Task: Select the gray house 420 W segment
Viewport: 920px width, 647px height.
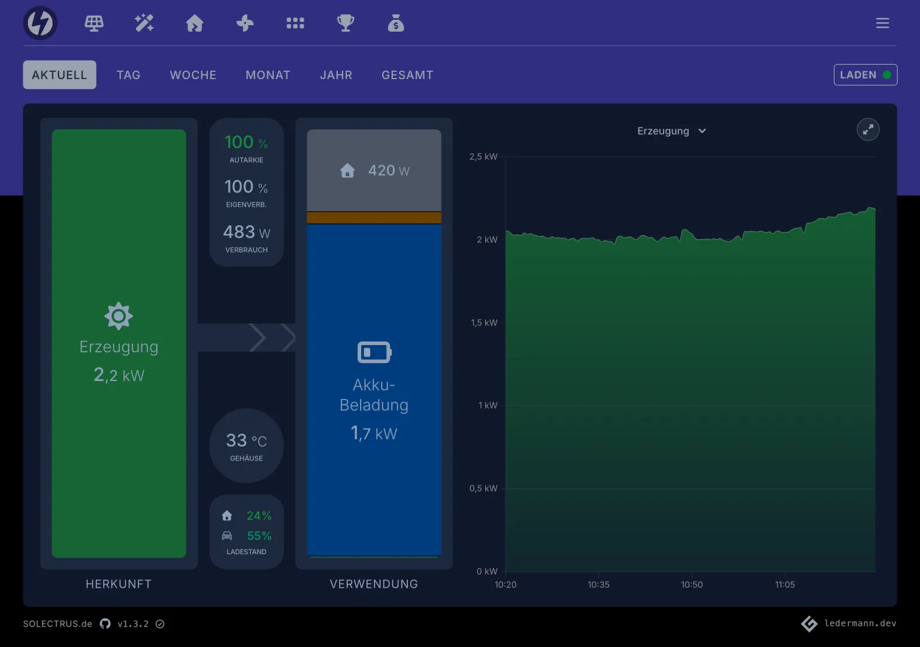Action: 374,170
